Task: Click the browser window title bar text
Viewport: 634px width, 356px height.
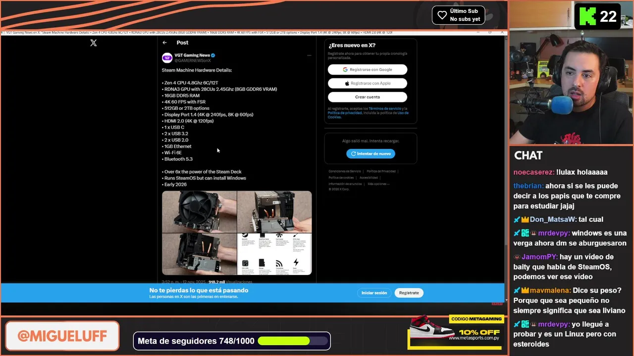Action: point(199,33)
